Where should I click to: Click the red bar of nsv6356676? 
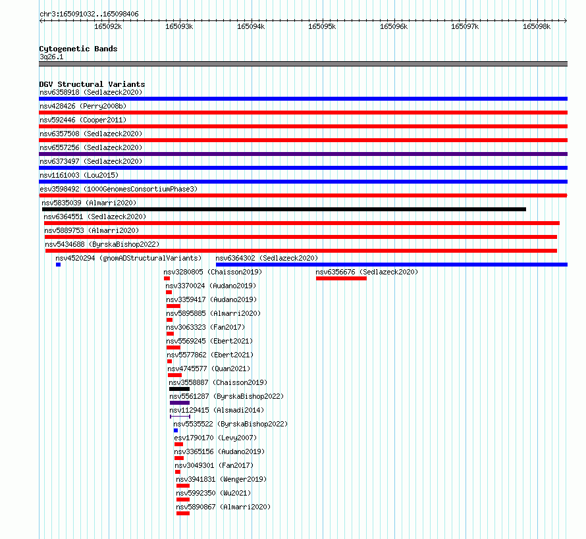tap(341, 278)
